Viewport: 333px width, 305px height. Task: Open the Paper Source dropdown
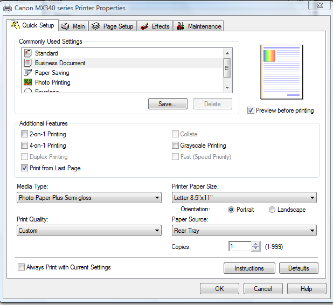[244, 231]
